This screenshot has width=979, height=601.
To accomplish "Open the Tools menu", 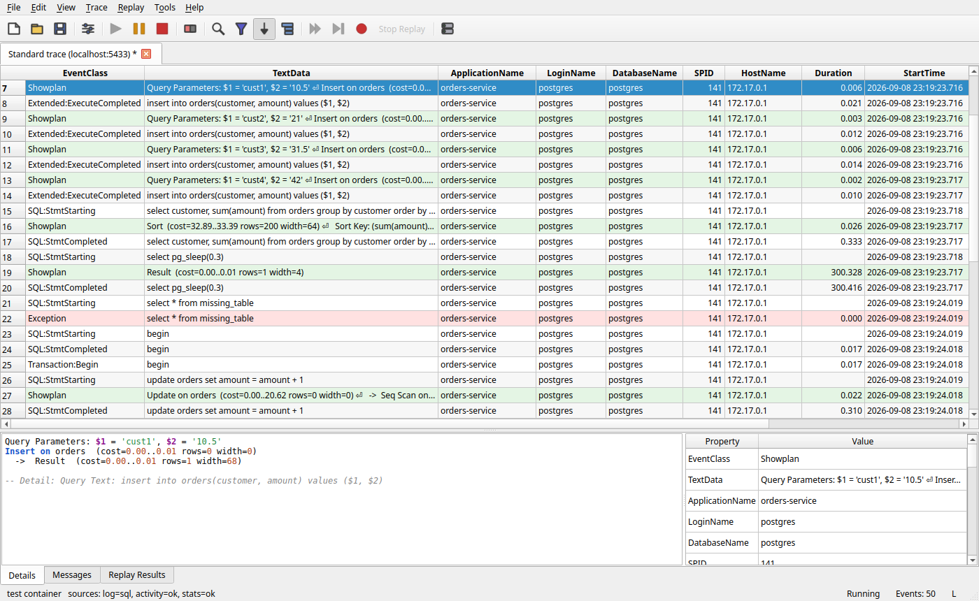I will [165, 7].
